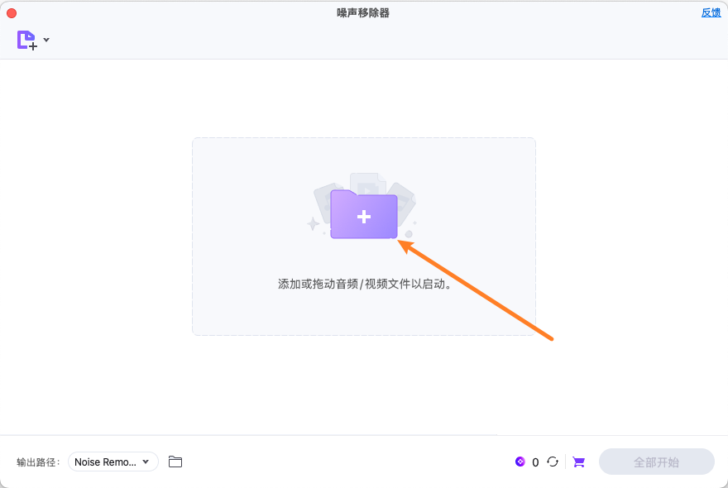Open output folder browser via folder icon
Screen dimensions: 728x488
pyautogui.click(x=175, y=462)
